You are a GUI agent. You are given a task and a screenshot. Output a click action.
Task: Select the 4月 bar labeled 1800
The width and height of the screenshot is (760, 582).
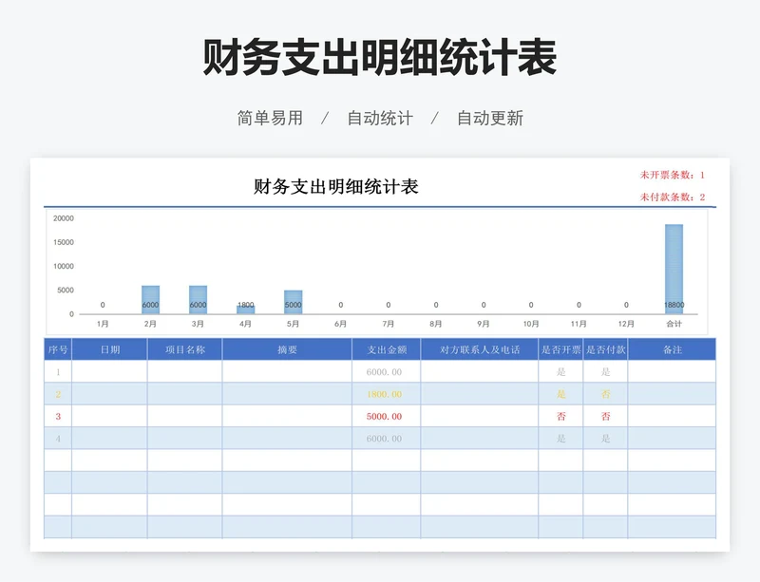[x=246, y=310]
